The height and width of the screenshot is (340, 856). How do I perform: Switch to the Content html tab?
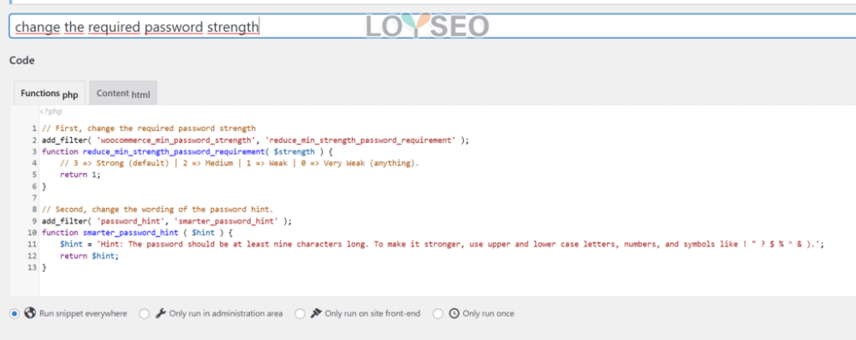click(x=122, y=93)
